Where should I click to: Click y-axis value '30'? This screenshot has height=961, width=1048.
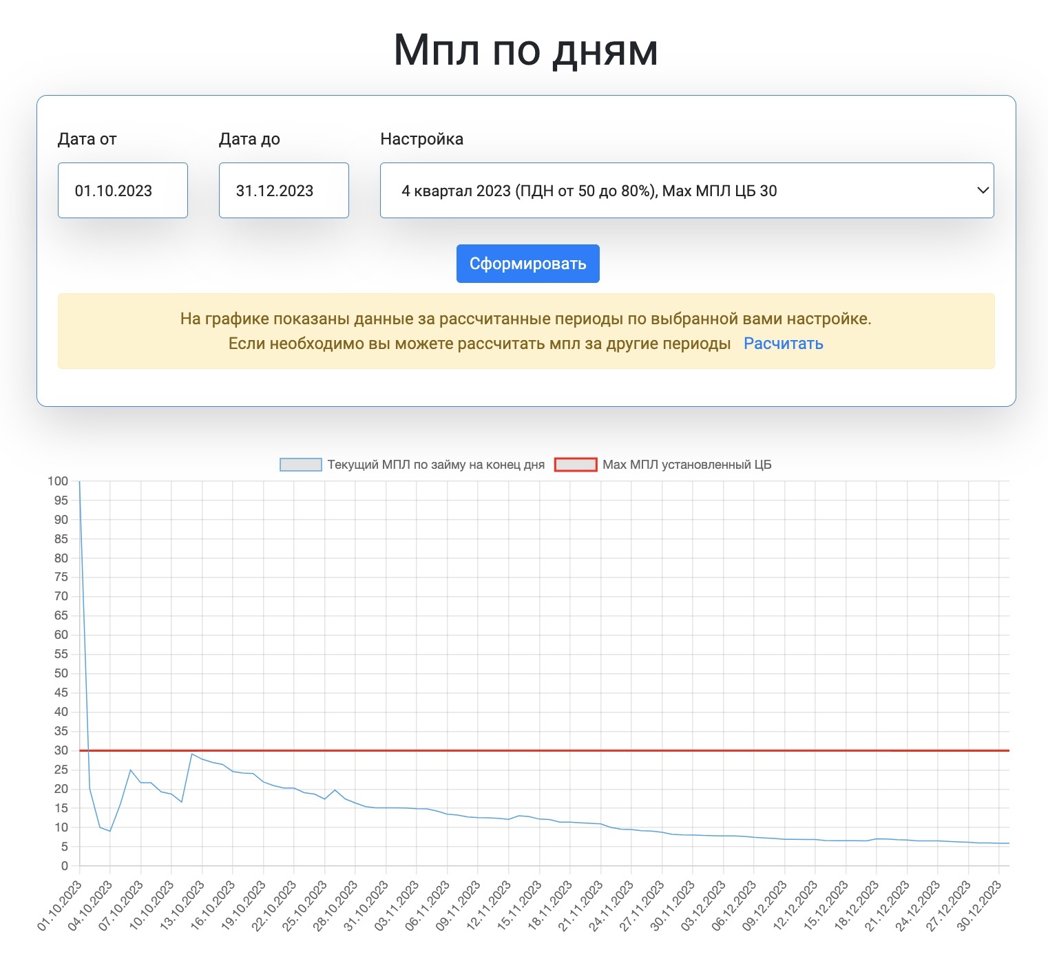point(61,750)
